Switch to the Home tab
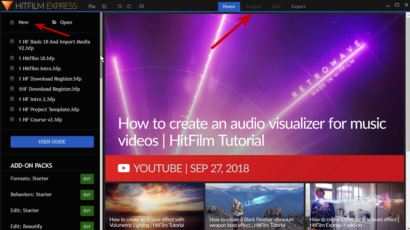Image resolution: width=410 pixels, height=230 pixels. click(229, 6)
